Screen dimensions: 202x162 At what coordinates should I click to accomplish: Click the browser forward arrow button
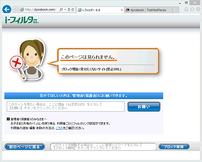tap(15, 10)
